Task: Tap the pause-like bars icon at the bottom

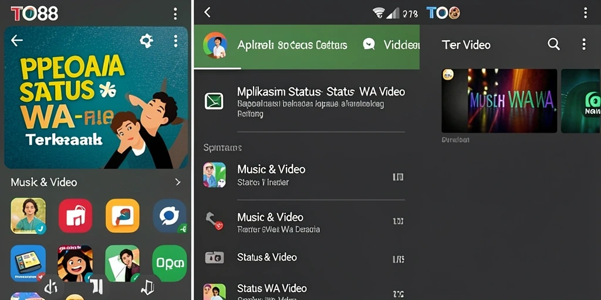Action: (97, 287)
